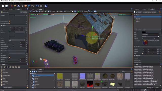
Task: Open the Plugins menu
Action: (x=21, y=3)
